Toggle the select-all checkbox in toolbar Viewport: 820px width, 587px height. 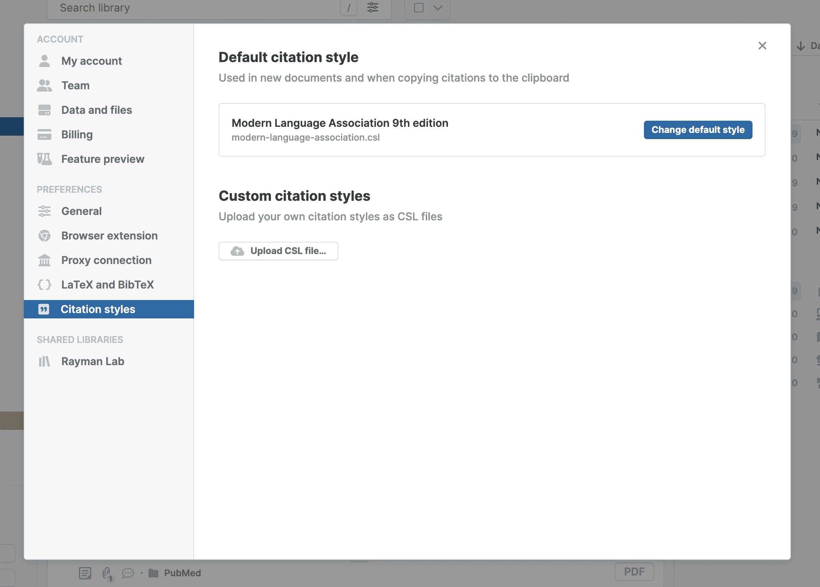click(419, 8)
